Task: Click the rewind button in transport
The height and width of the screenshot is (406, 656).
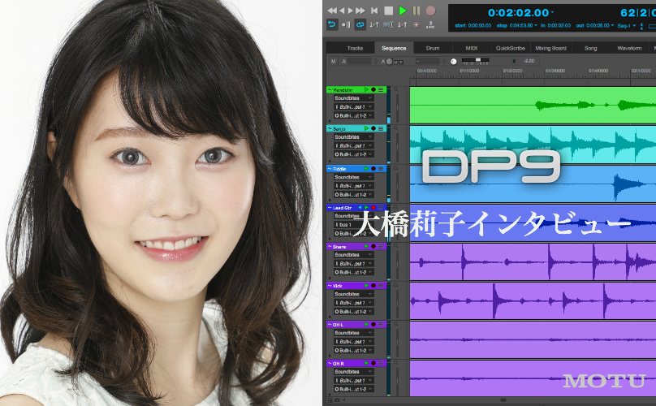Action: [332, 11]
